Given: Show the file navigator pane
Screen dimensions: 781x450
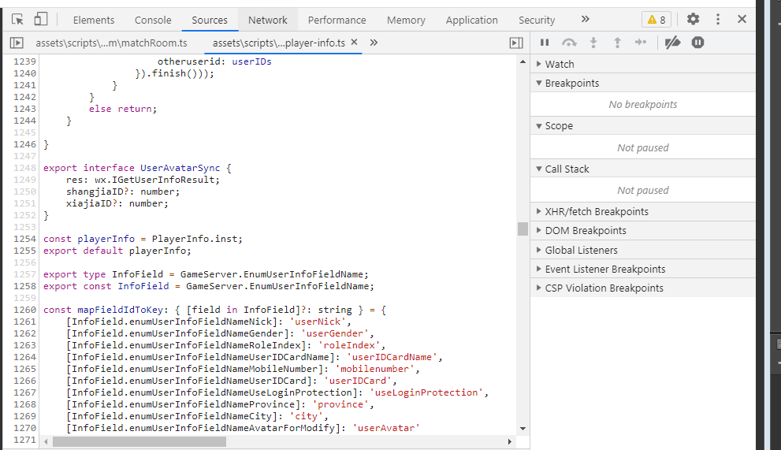Looking at the screenshot, I should pos(17,43).
